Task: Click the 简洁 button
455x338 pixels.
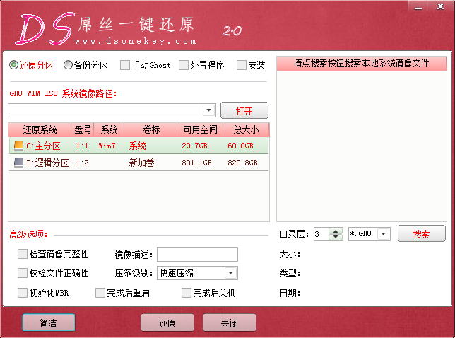Action: pos(49,322)
